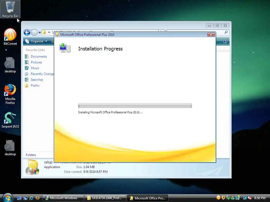Open the Recycle Bin desktop icon
This screenshot has height=202, width=270.
pos(10,9)
